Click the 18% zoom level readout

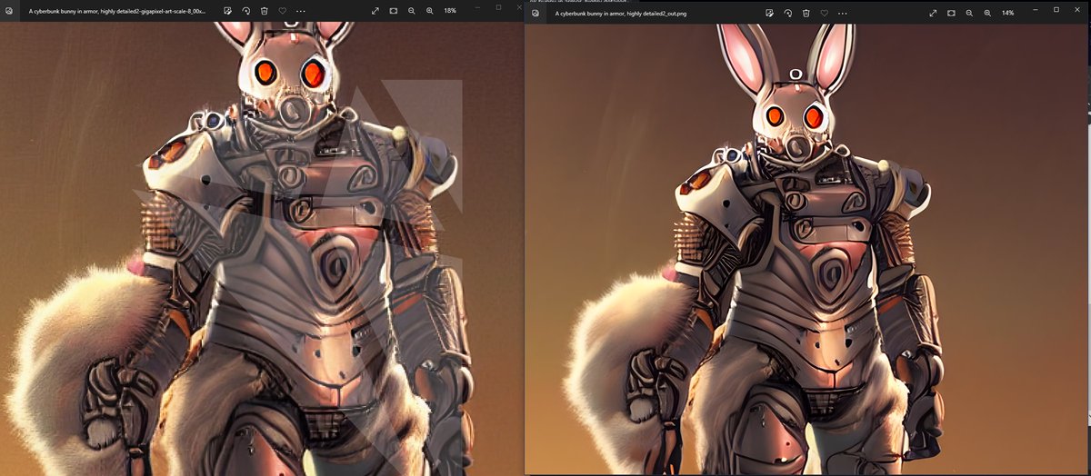(x=450, y=11)
